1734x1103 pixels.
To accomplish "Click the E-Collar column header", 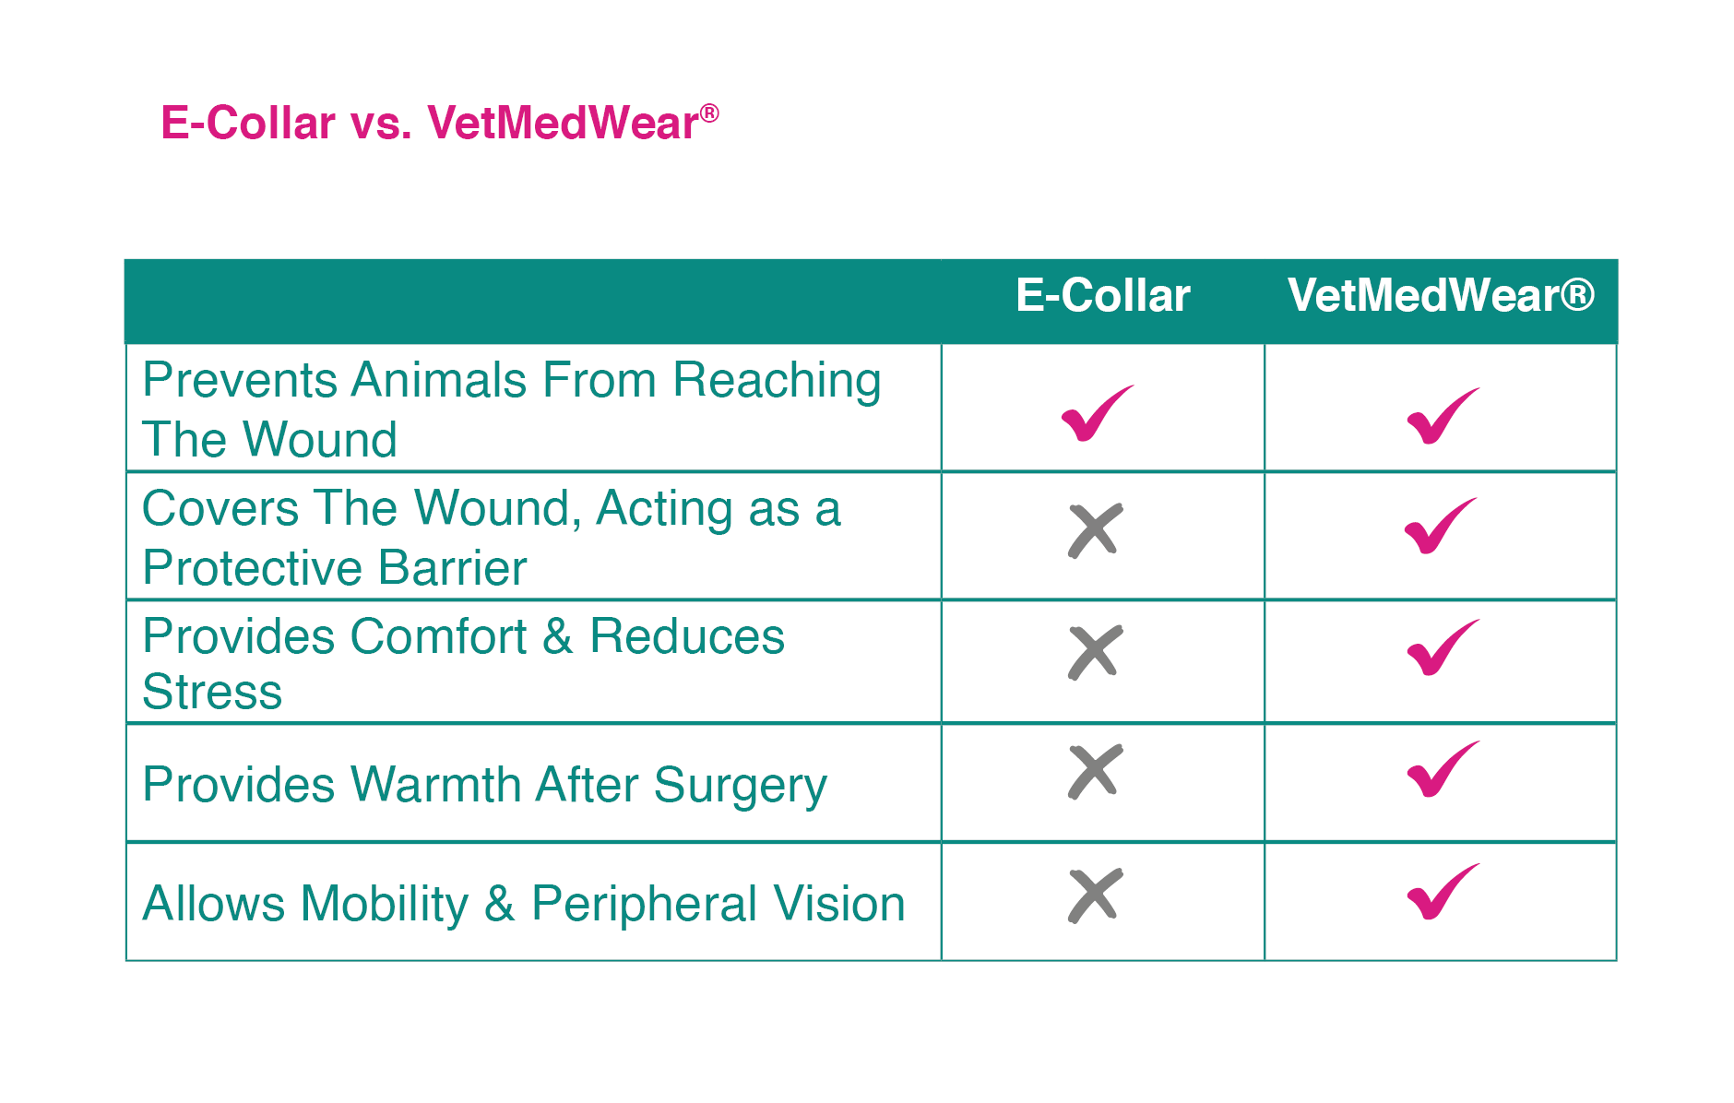I will click(1102, 296).
